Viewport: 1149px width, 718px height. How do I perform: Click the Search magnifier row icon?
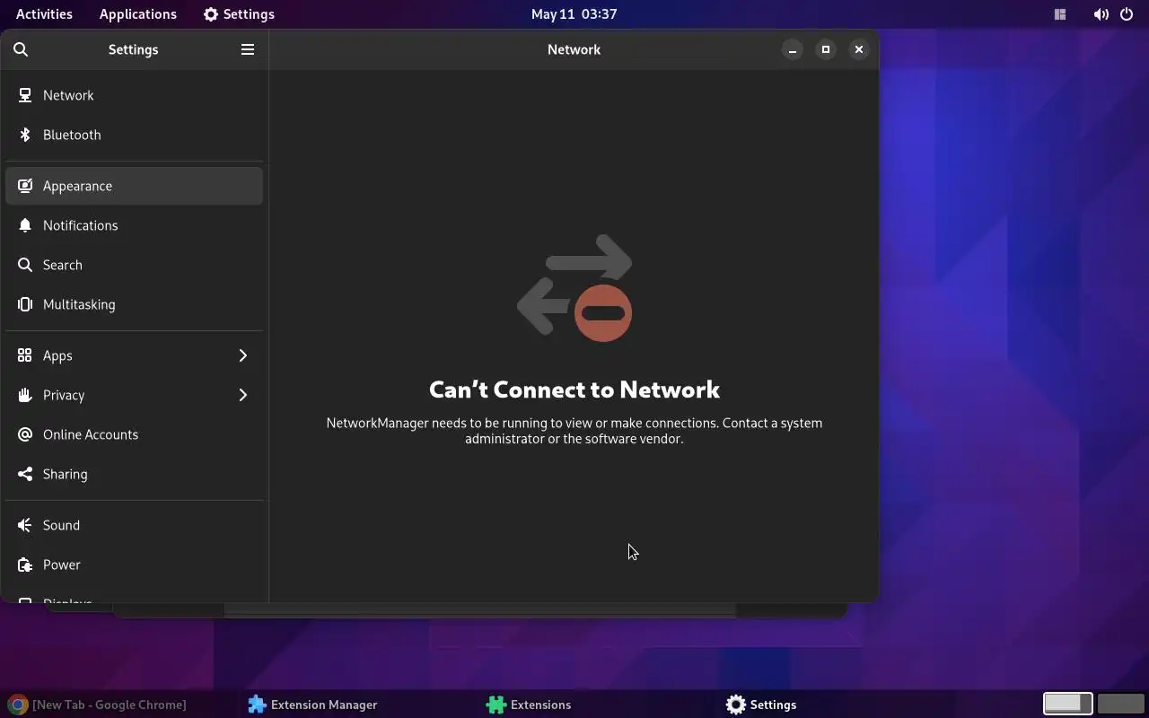point(25,265)
